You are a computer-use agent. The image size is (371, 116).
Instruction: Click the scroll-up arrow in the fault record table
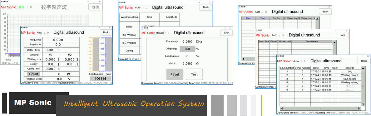(334, 42)
